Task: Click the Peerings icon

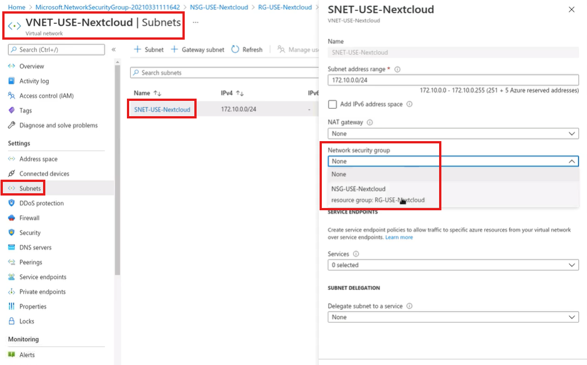Action: (11, 262)
